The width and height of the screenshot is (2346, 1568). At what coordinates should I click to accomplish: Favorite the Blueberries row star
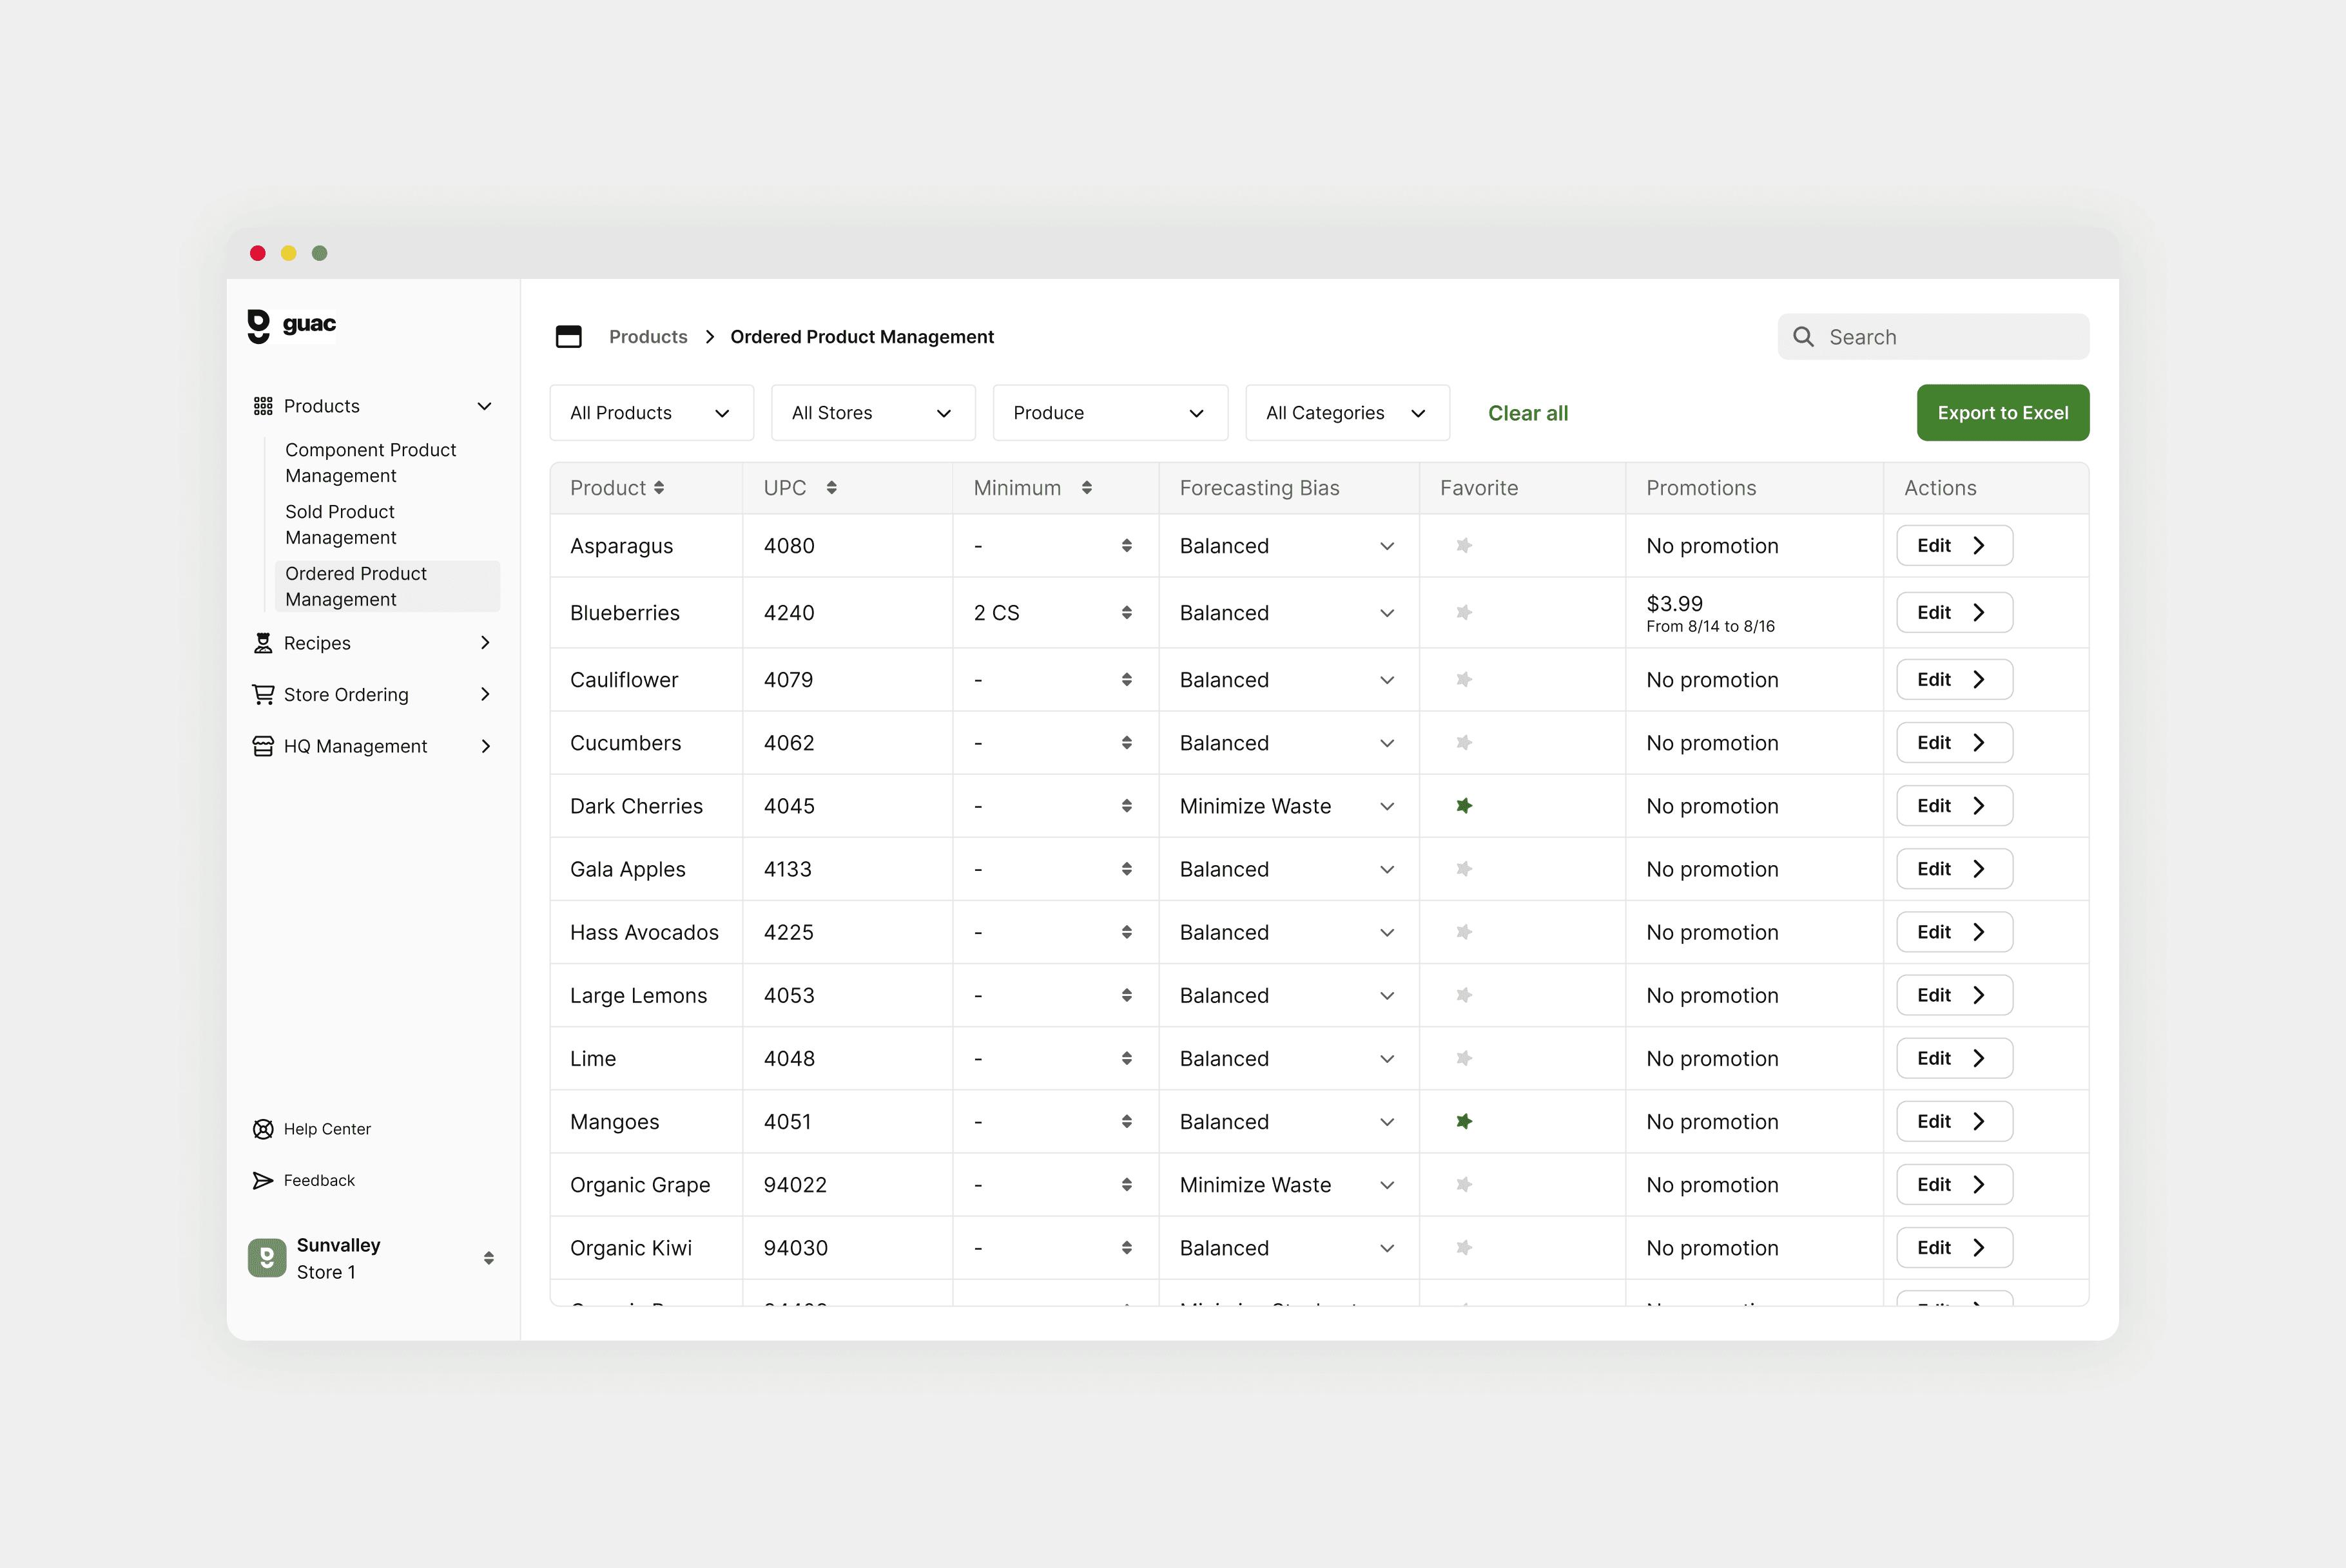pyautogui.click(x=1464, y=613)
